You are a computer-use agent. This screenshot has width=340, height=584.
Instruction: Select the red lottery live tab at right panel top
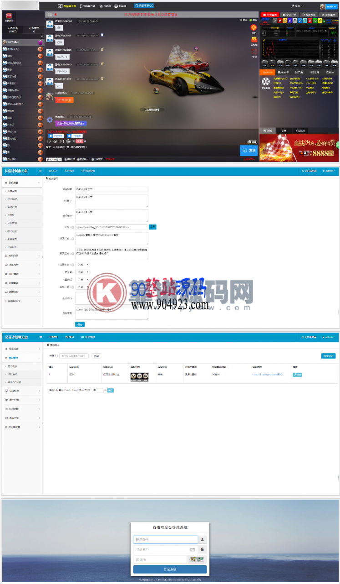[269, 15]
